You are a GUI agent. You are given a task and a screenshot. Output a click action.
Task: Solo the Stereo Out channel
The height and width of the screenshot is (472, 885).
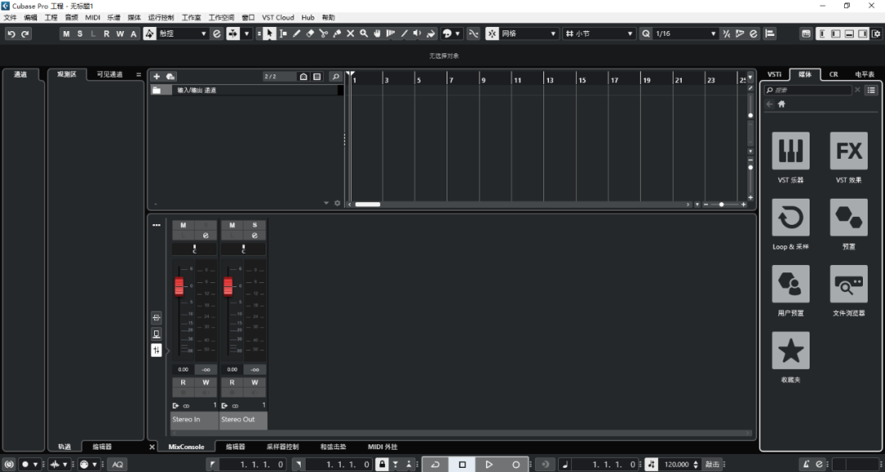click(x=255, y=225)
